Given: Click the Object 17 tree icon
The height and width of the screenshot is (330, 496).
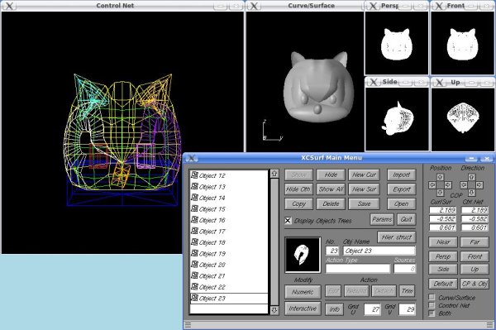Looking at the screenshot, I should point(194,231).
